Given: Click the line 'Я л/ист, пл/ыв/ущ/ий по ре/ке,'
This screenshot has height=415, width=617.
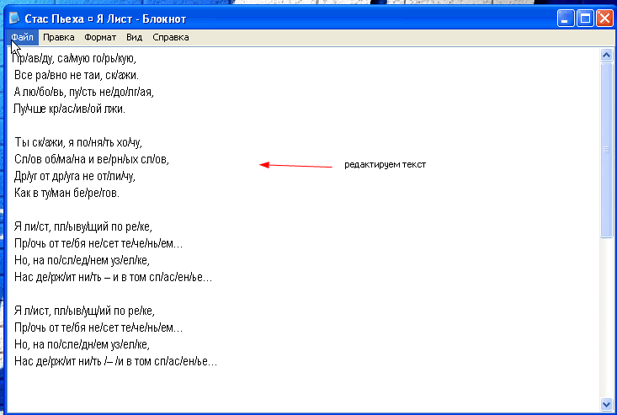Looking at the screenshot, I should click(x=84, y=311).
